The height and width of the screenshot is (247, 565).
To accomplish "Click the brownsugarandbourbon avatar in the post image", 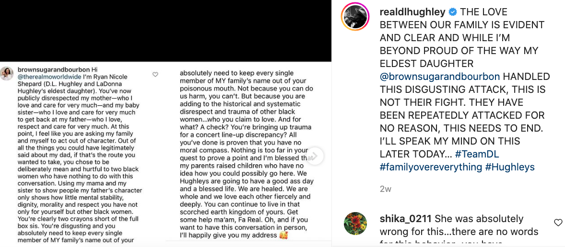I will pyautogui.click(x=7, y=73).
